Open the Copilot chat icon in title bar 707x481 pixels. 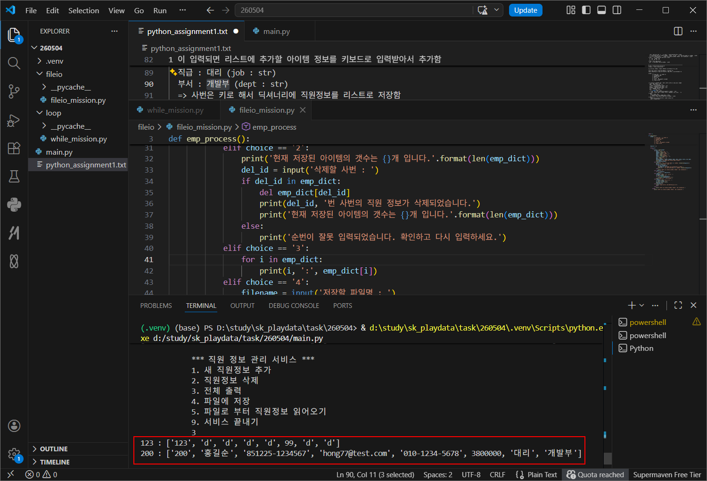tap(483, 10)
